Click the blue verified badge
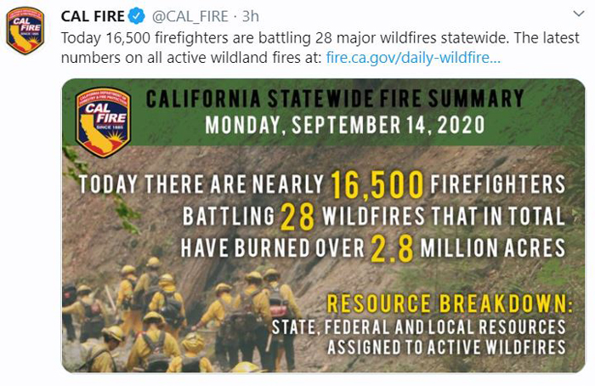 pyautogui.click(x=137, y=16)
